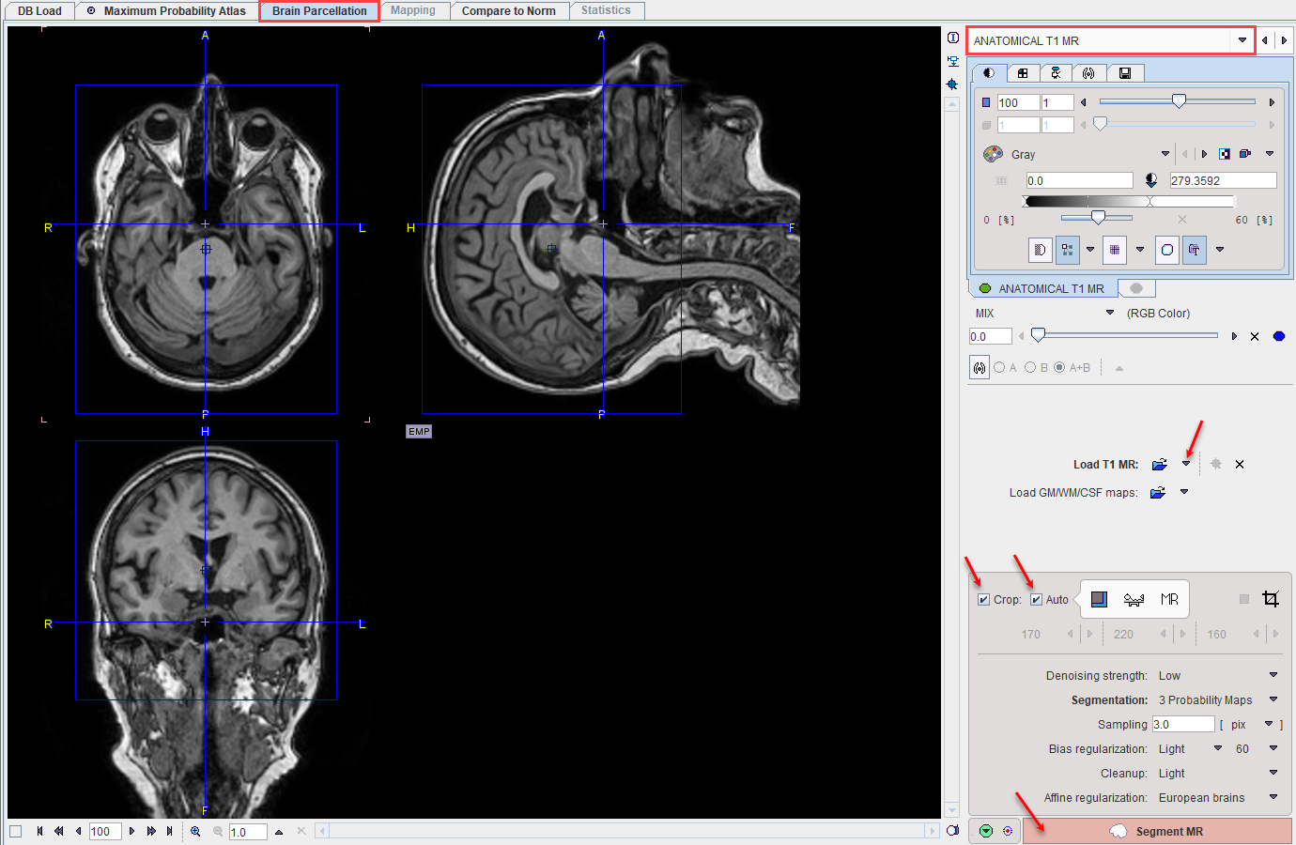
Task: Click the zoom in magnifier icon
Action: click(x=195, y=831)
